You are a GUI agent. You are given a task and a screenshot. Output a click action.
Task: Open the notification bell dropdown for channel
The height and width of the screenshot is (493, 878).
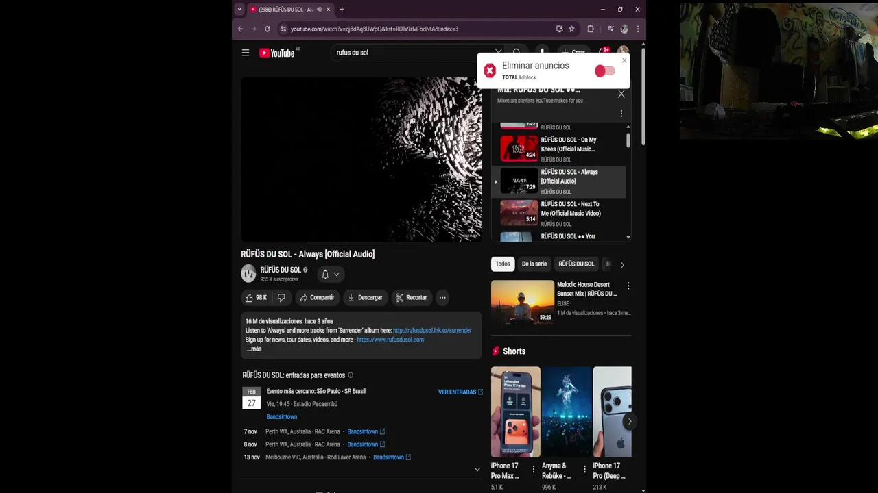pyautogui.click(x=331, y=274)
